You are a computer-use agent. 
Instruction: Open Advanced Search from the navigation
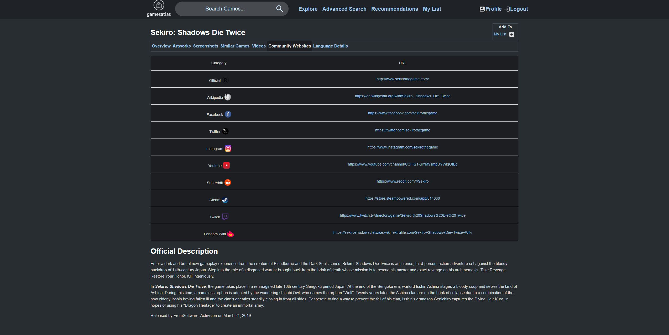pos(344,9)
